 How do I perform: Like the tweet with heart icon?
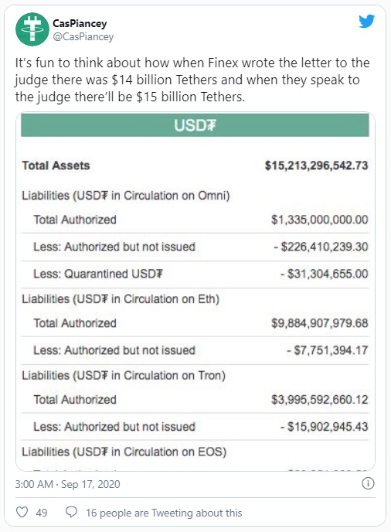22,512
